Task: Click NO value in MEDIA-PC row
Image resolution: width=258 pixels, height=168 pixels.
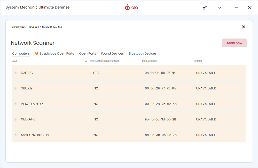Action: 96,119
